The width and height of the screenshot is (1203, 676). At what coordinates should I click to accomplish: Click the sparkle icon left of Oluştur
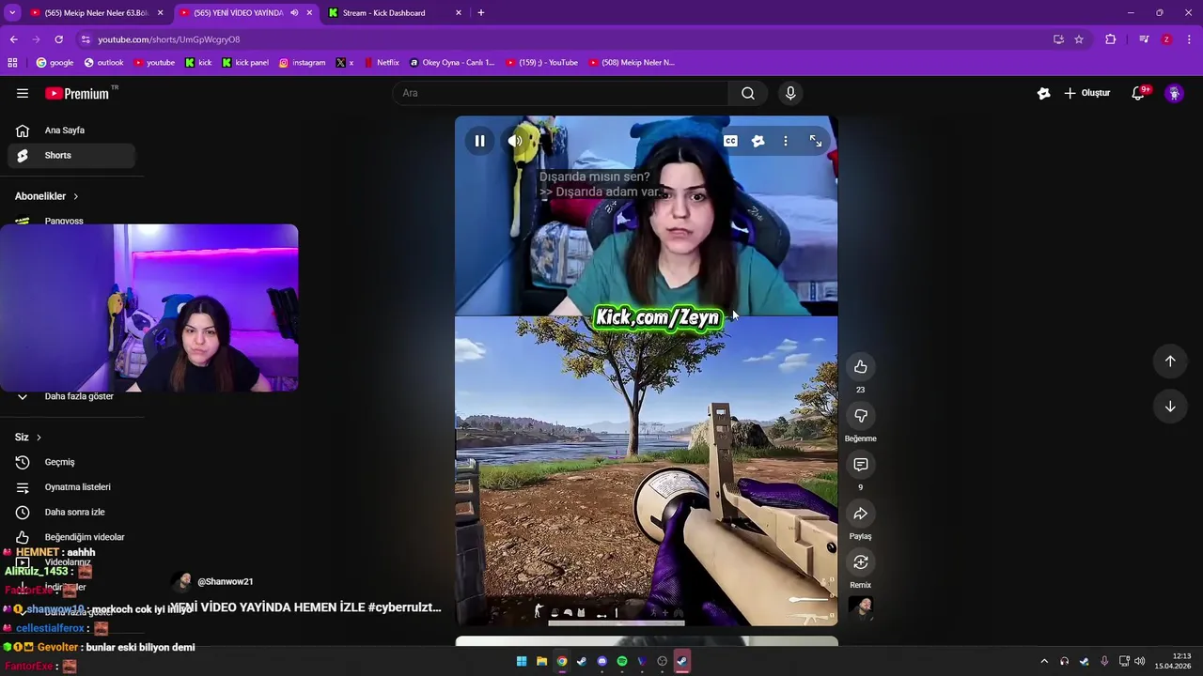point(1043,93)
